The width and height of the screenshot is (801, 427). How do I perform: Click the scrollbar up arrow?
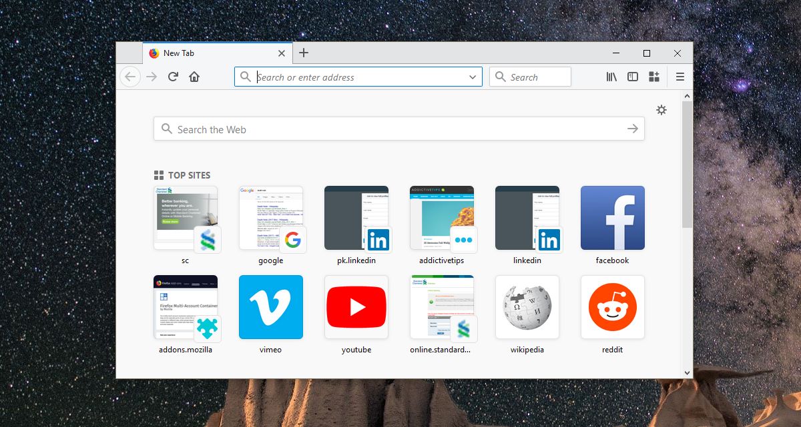pyautogui.click(x=687, y=96)
